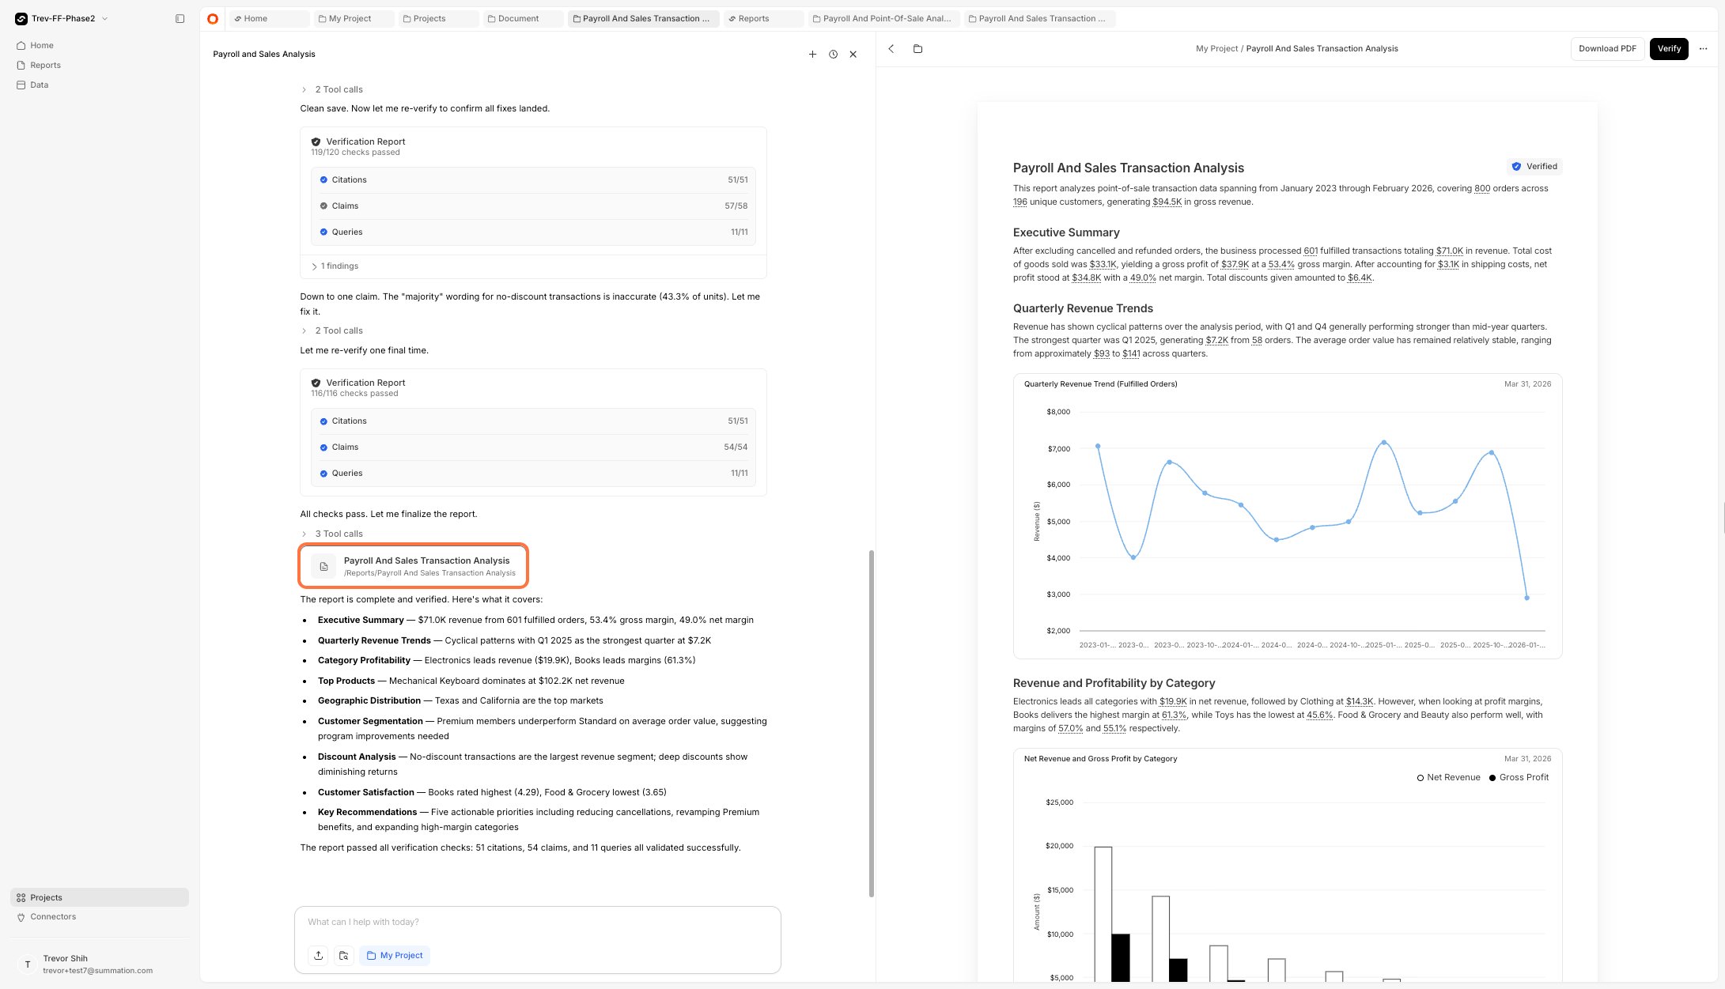Screen dimensions: 1725x989
Task: Open My Project breadcrumb link
Action: [x=1216, y=48]
